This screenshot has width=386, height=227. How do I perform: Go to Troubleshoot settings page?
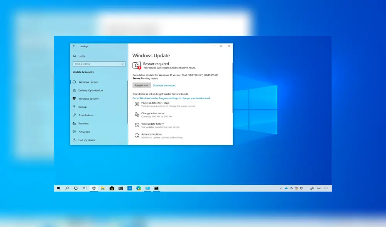86,115
